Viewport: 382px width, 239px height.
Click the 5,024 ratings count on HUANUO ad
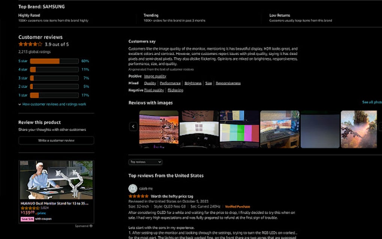(45, 208)
